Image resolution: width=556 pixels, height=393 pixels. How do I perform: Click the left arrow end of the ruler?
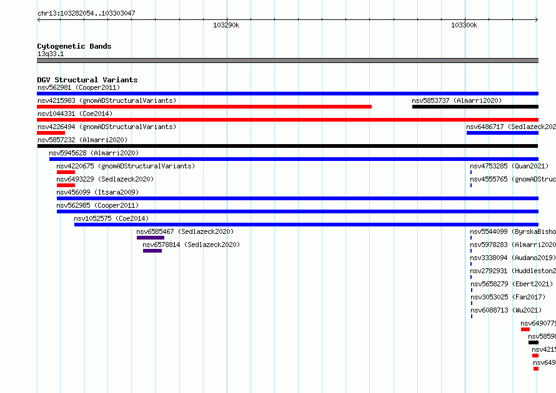39,19
